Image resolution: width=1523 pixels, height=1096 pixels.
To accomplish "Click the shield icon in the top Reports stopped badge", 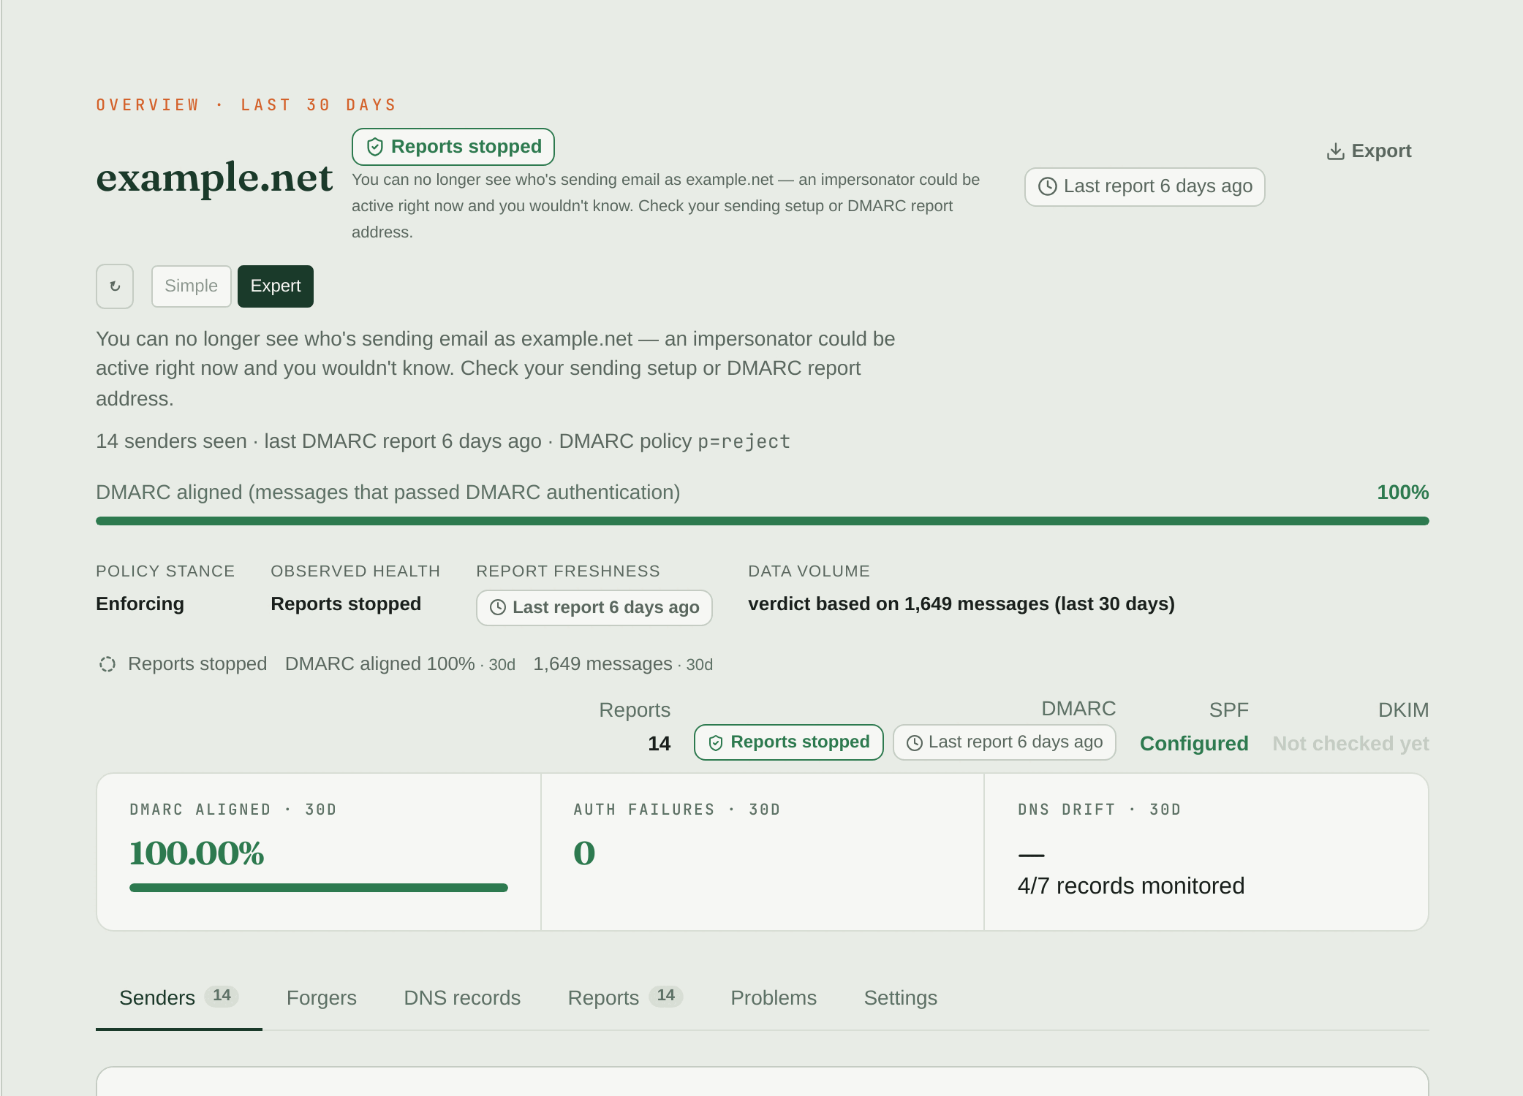I will [375, 147].
